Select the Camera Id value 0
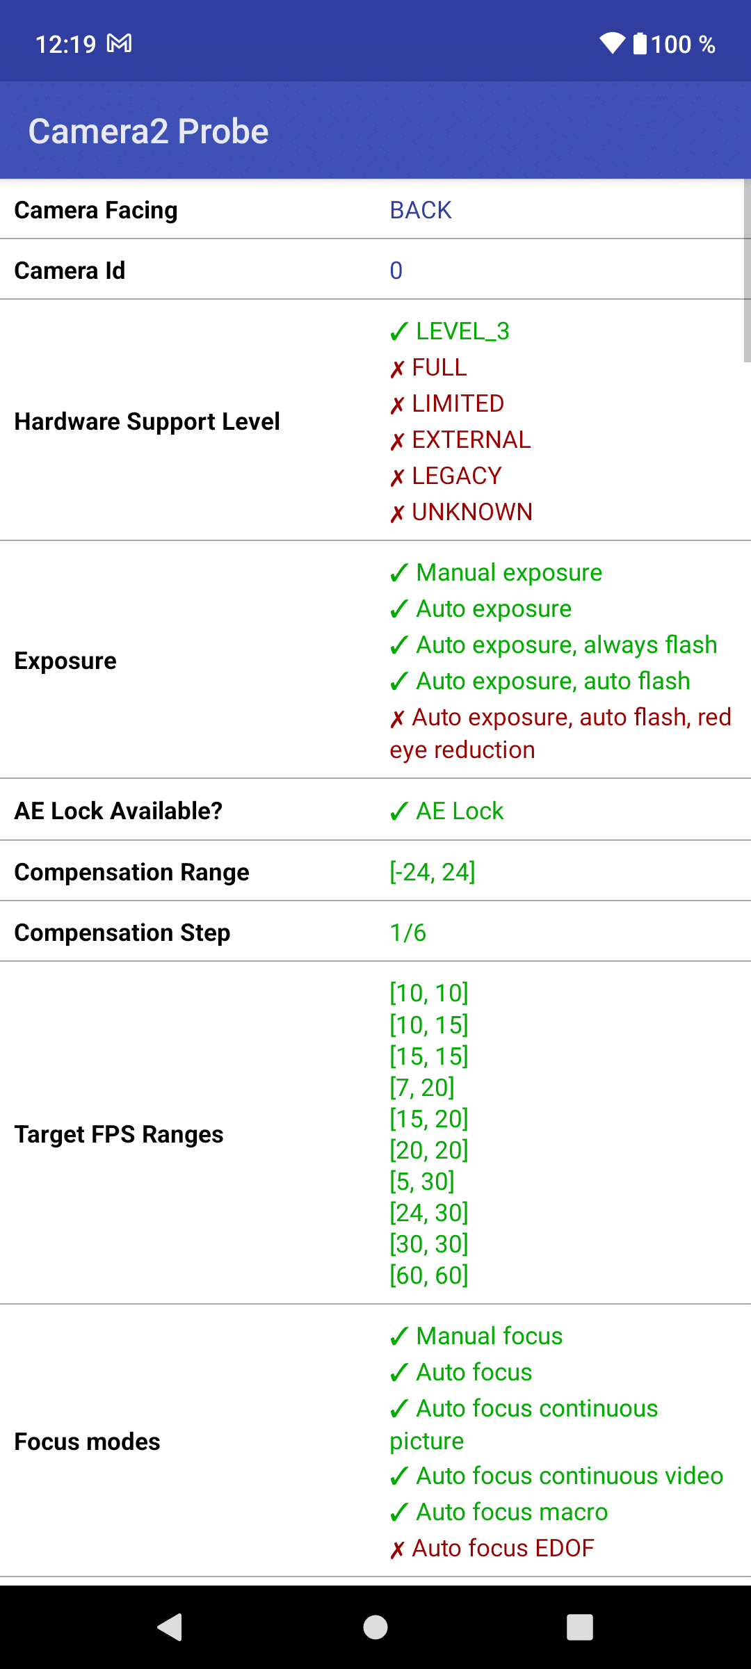The width and height of the screenshot is (751, 1669). click(396, 271)
